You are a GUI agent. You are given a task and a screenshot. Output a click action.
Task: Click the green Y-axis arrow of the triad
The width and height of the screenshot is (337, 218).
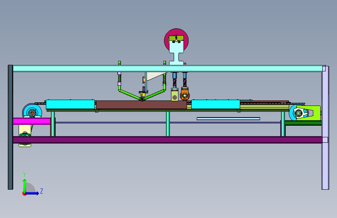click(x=25, y=186)
